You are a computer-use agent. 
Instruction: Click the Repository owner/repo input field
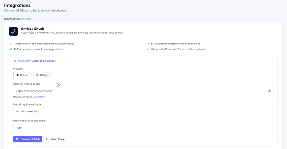143,111
